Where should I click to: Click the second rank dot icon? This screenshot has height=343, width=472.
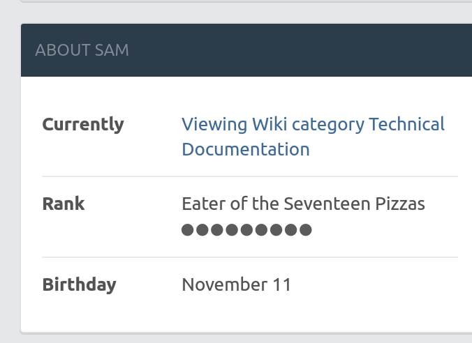(200, 230)
